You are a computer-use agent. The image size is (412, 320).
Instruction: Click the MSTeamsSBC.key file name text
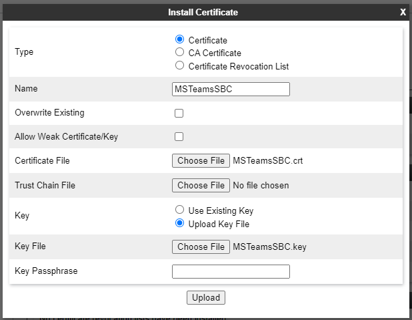pos(269,247)
